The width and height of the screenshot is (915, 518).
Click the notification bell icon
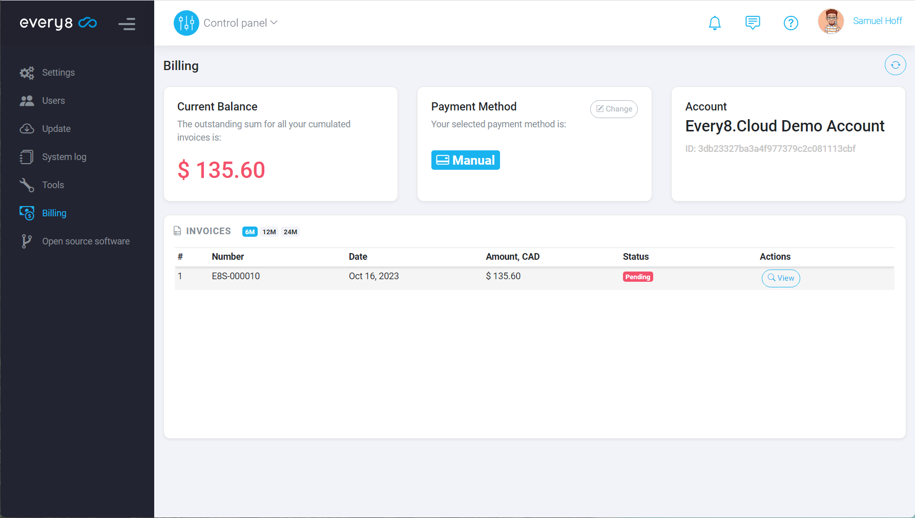pos(715,22)
